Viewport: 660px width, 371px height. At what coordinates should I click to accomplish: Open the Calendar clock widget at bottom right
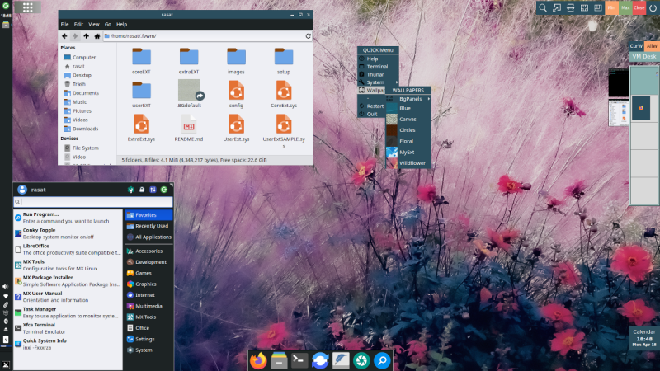point(644,338)
